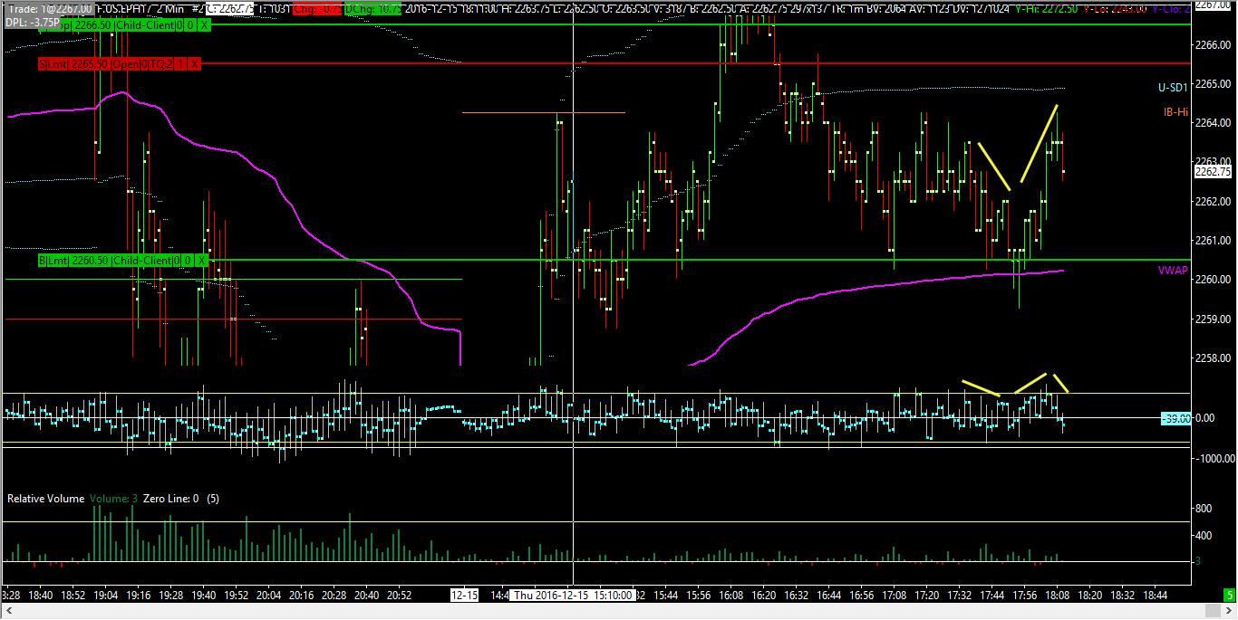The height and width of the screenshot is (620, 1238).
Task: Click the 400 volume scale label
Action: point(1204,535)
